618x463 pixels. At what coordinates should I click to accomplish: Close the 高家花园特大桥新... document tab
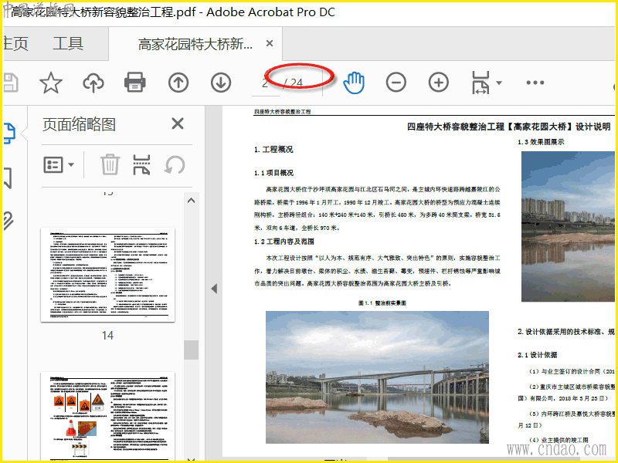[270, 43]
